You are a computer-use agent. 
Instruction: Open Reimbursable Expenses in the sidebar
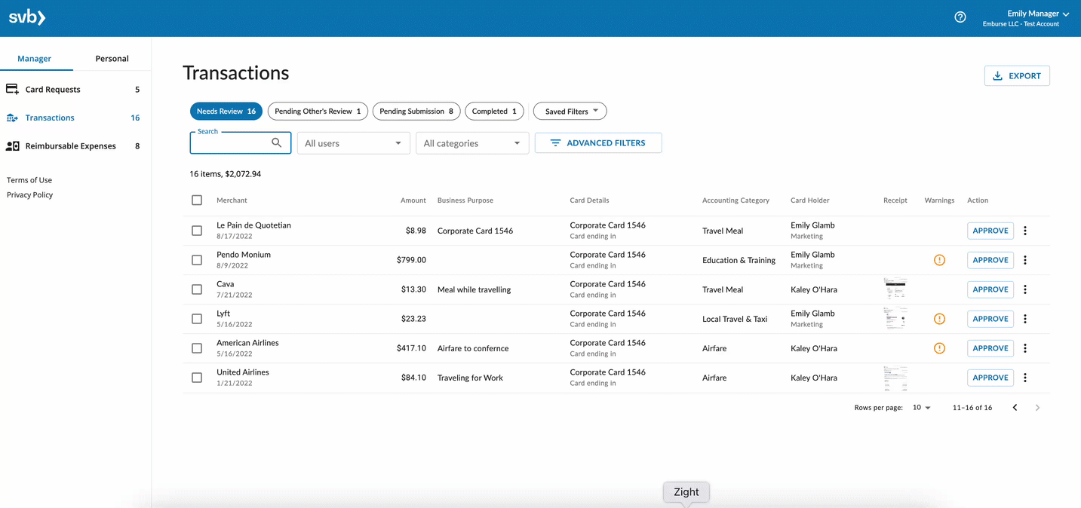click(73, 146)
